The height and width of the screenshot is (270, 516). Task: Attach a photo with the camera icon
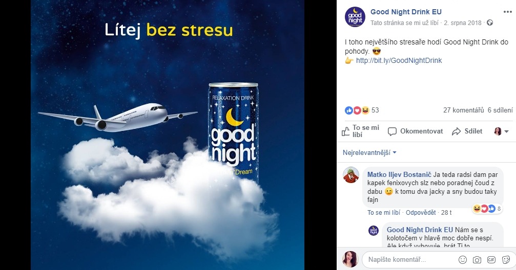(x=477, y=260)
